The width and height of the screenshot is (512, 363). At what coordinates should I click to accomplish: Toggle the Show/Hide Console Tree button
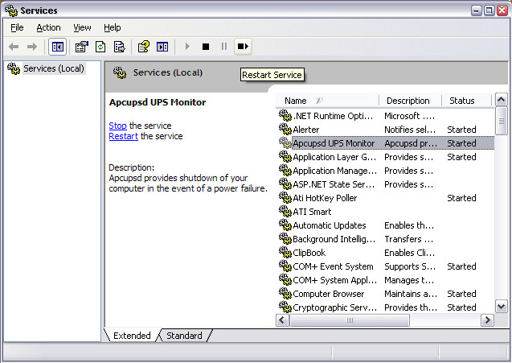[x=58, y=47]
